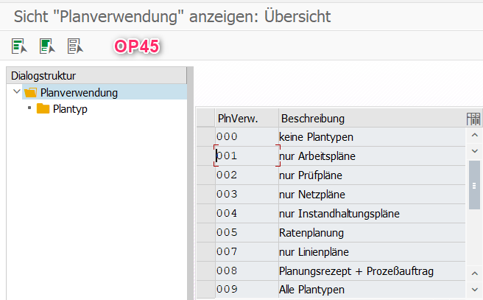Toggle row selector for 003 nur Netzpläne

[205, 195]
